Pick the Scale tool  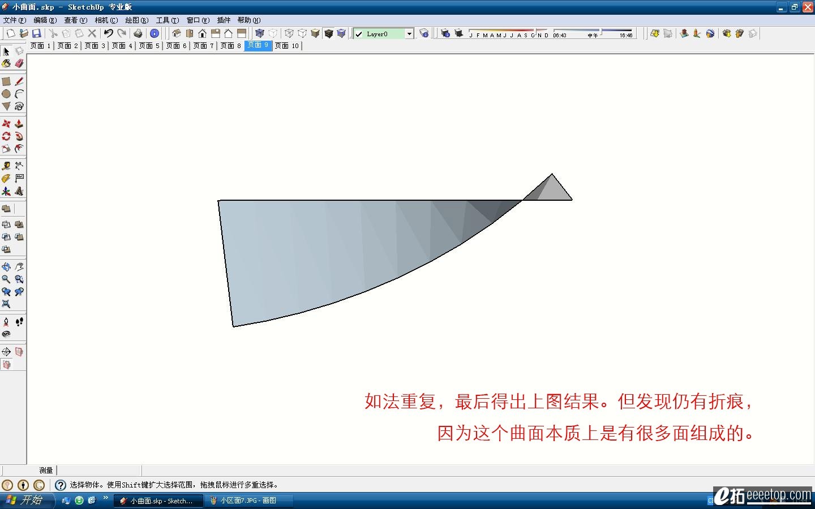(6, 149)
